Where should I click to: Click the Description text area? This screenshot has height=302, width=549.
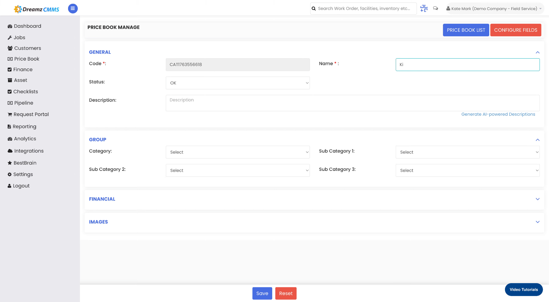[x=353, y=103]
